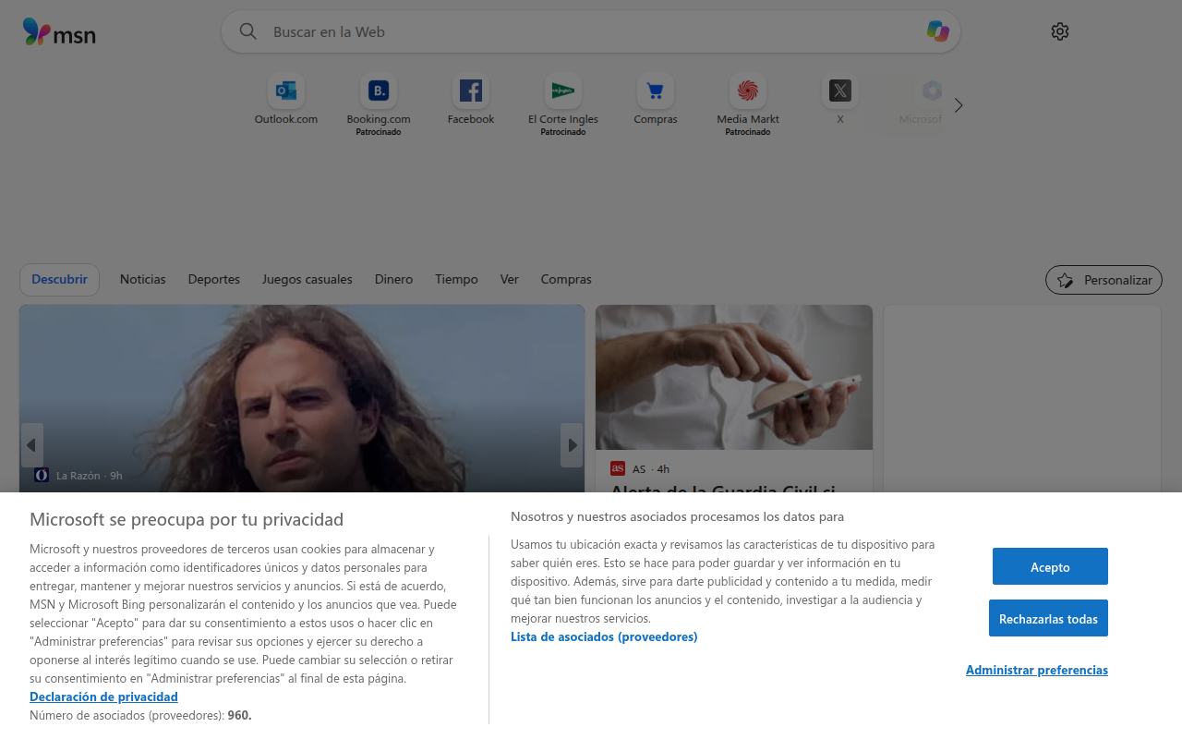Open the Media Markt shortcut icon
Viewport: 1182px width, 739px height.
(748, 91)
